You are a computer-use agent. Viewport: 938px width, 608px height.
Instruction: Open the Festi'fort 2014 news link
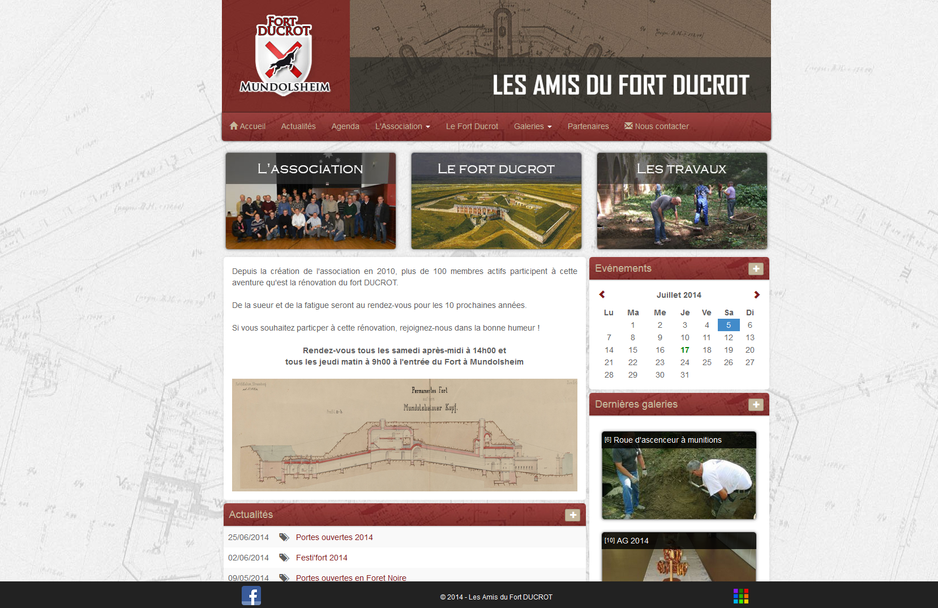click(x=322, y=558)
